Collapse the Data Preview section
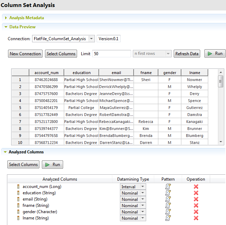Image resolution: width=226 pixels, height=225 pixels. (6, 27)
